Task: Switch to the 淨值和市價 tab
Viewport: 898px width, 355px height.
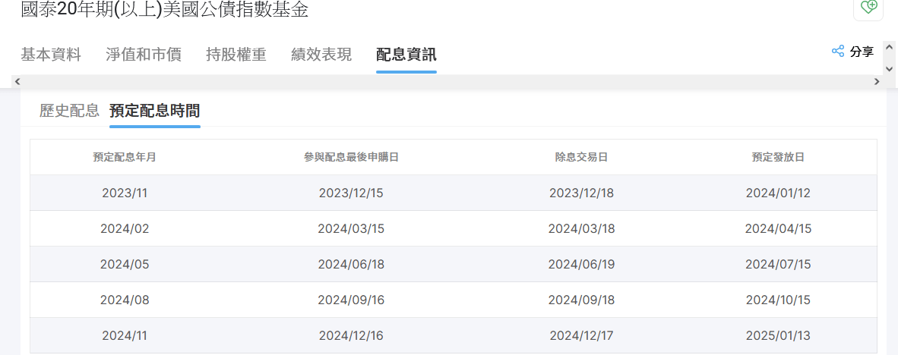Action: click(x=144, y=55)
